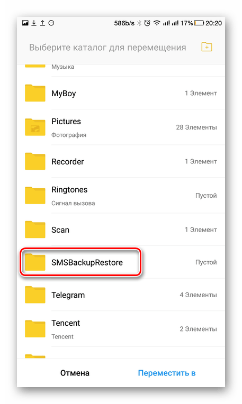
Task: Tap the Переместить в button
Action: (167, 373)
